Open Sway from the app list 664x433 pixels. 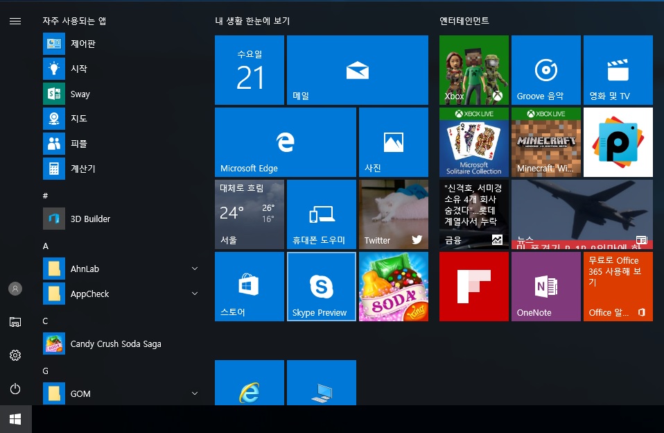click(121, 94)
